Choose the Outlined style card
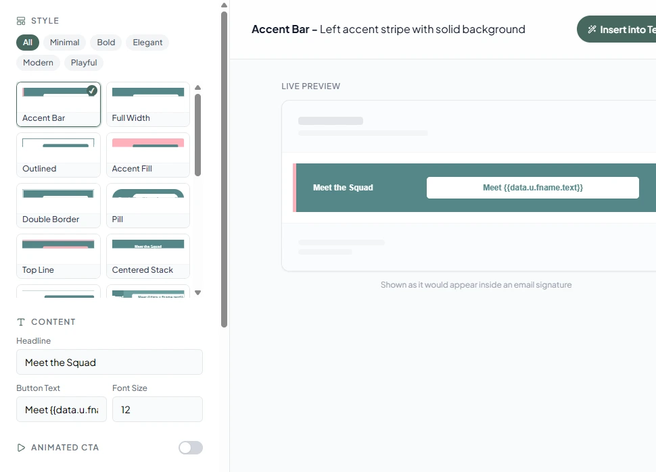 point(59,155)
